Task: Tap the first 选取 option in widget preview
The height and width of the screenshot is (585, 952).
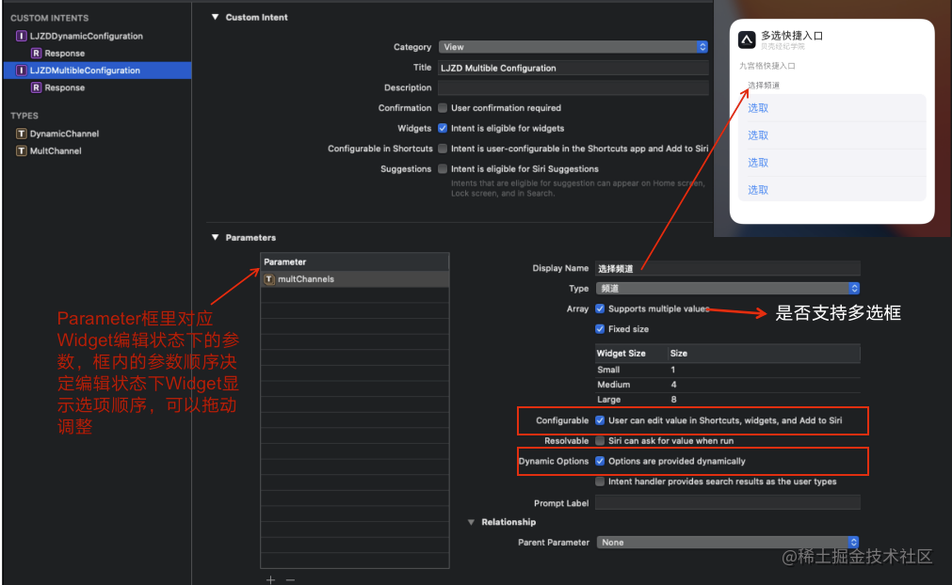Action: click(x=758, y=108)
